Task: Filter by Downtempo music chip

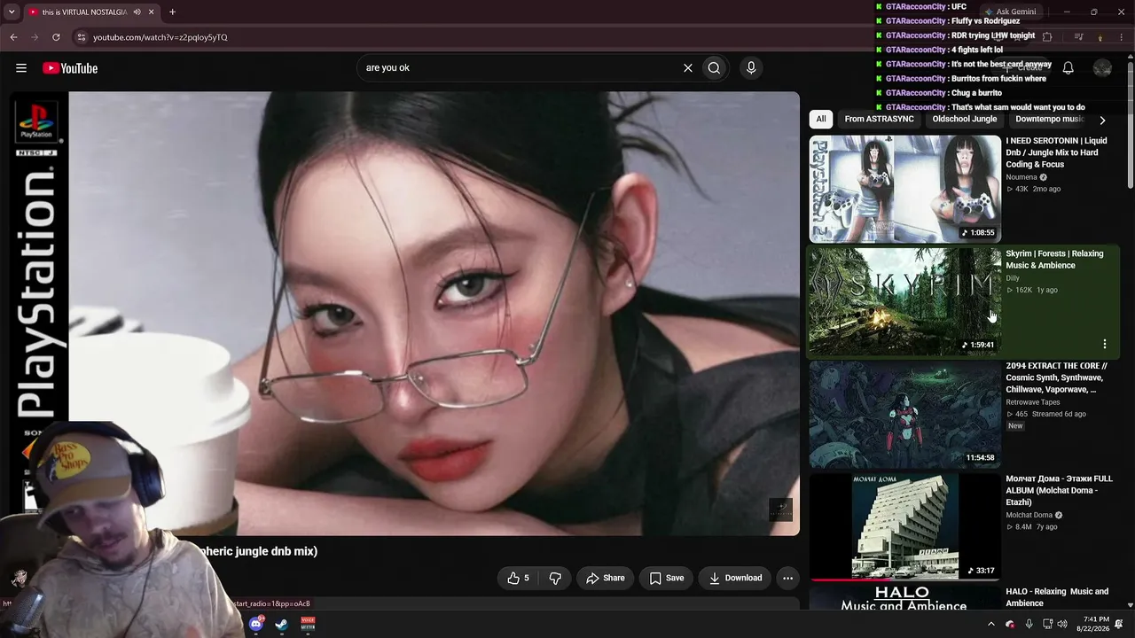Action: tap(1050, 120)
